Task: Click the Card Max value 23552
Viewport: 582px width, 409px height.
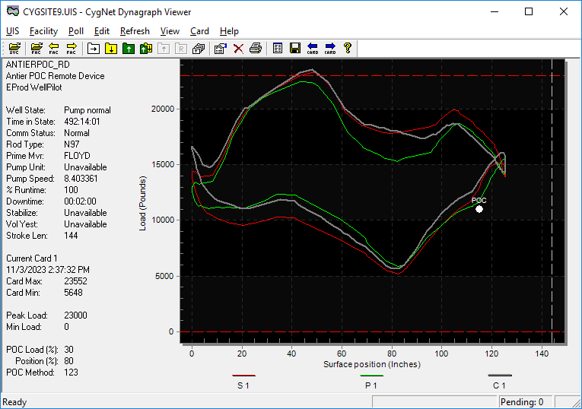Action: [76, 281]
